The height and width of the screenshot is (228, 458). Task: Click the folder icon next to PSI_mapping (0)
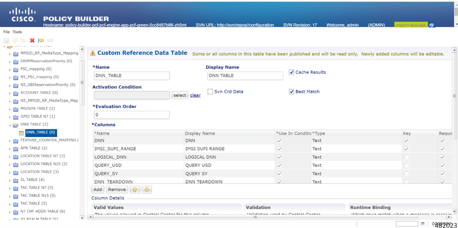pyautogui.click(x=16, y=70)
